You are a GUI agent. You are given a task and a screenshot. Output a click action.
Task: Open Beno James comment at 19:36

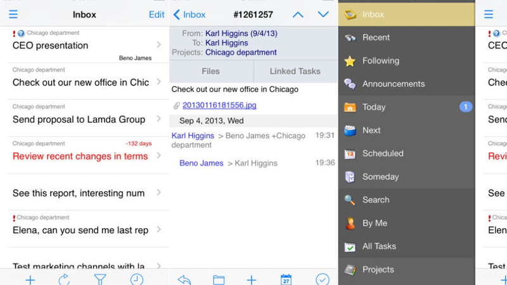click(x=257, y=163)
